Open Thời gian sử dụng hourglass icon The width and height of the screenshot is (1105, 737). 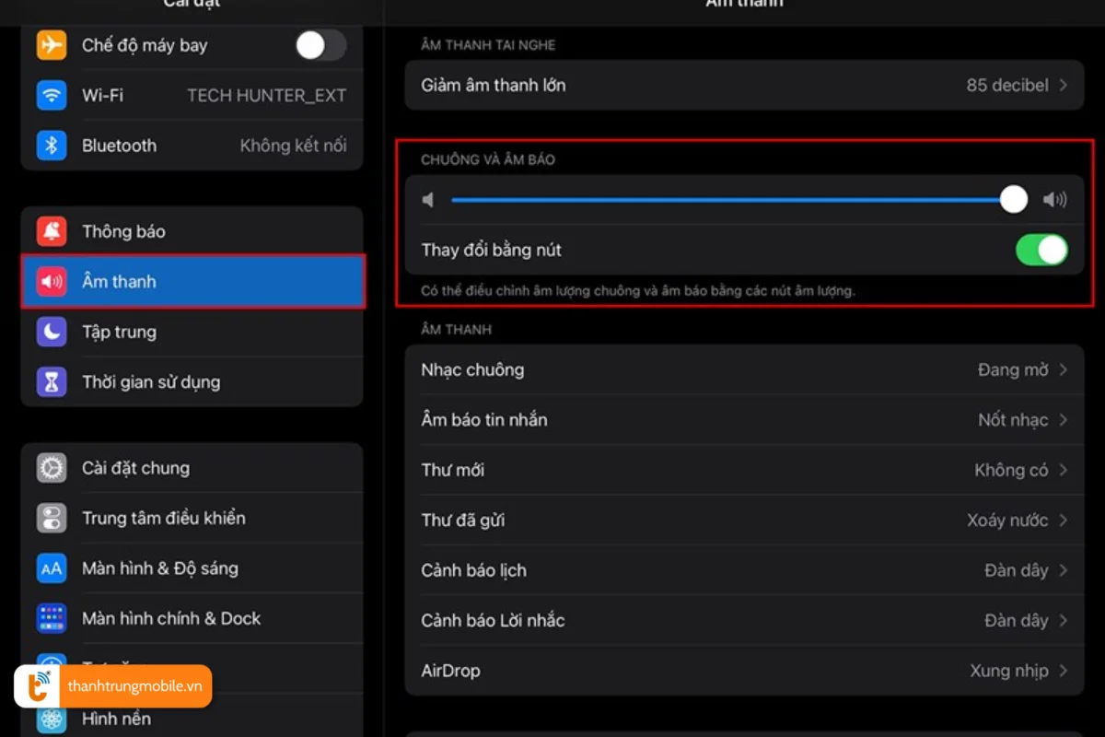click(51, 381)
